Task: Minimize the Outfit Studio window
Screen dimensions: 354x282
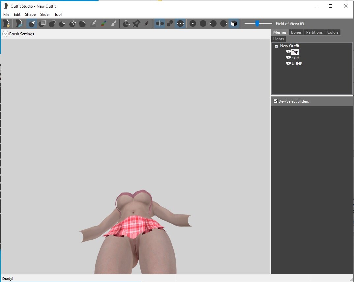Action: click(316, 6)
